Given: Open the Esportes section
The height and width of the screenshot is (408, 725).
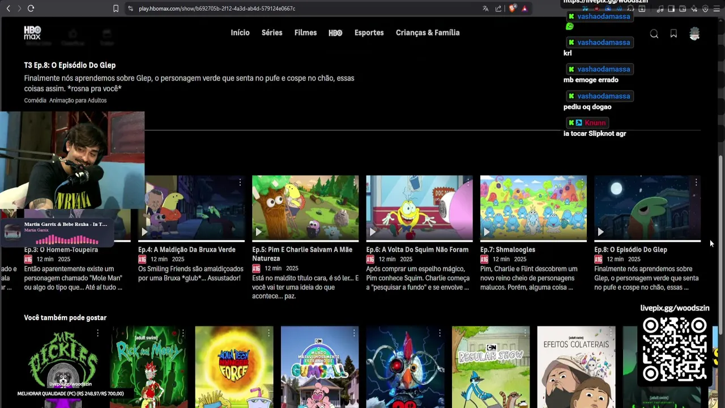Looking at the screenshot, I should coord(369,32).
